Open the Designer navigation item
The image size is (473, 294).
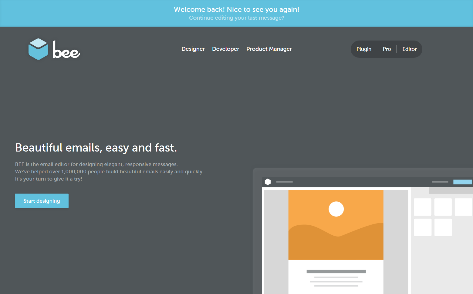point(193,49)
